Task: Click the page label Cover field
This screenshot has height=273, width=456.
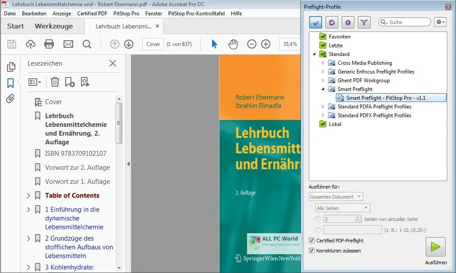Action: tap(153, 44)
